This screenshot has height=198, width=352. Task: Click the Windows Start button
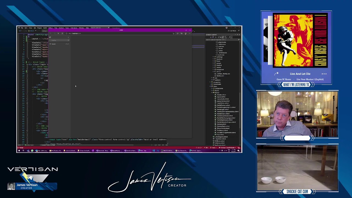click(19, 151)
